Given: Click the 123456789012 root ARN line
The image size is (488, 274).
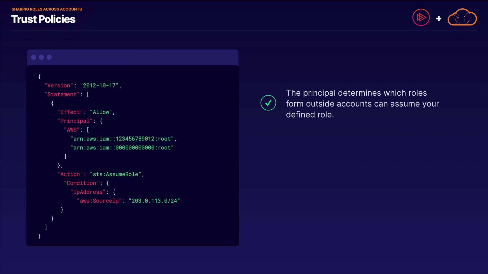Looking at the screenshot, I should [122, 139].
